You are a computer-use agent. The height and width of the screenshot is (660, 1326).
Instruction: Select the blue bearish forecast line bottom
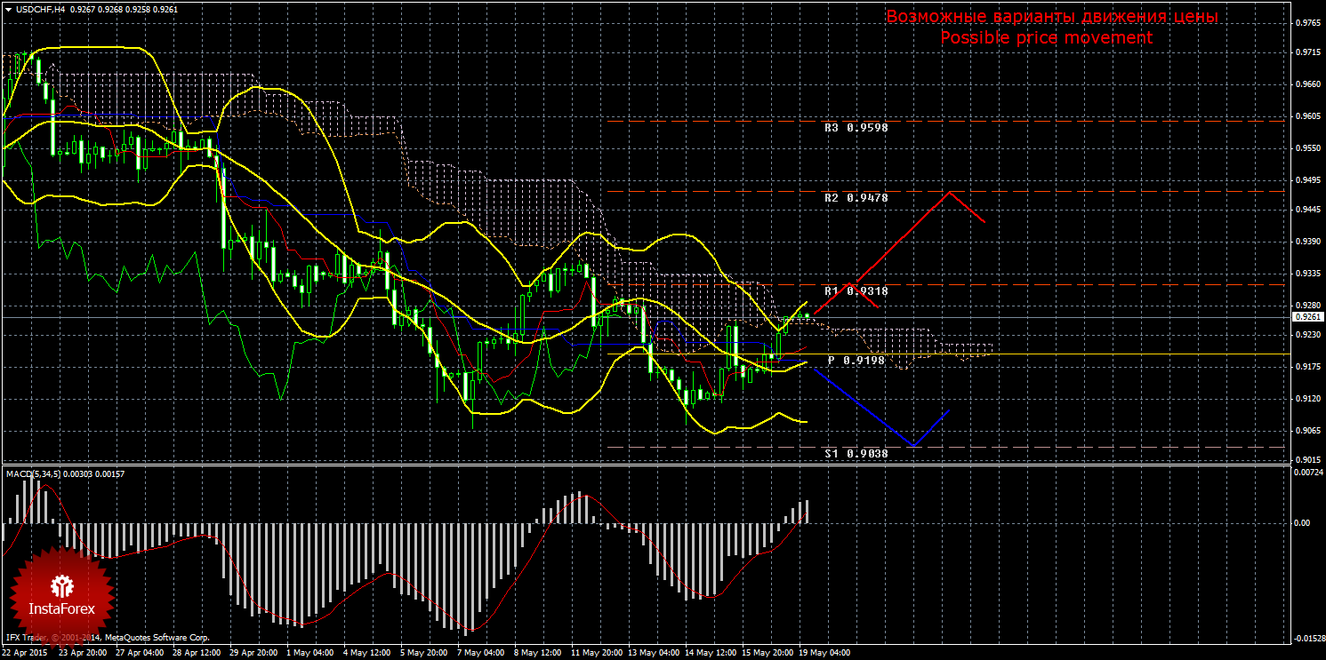(912, 445)
